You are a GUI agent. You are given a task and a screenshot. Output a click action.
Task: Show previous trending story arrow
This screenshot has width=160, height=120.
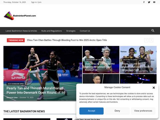146,40
